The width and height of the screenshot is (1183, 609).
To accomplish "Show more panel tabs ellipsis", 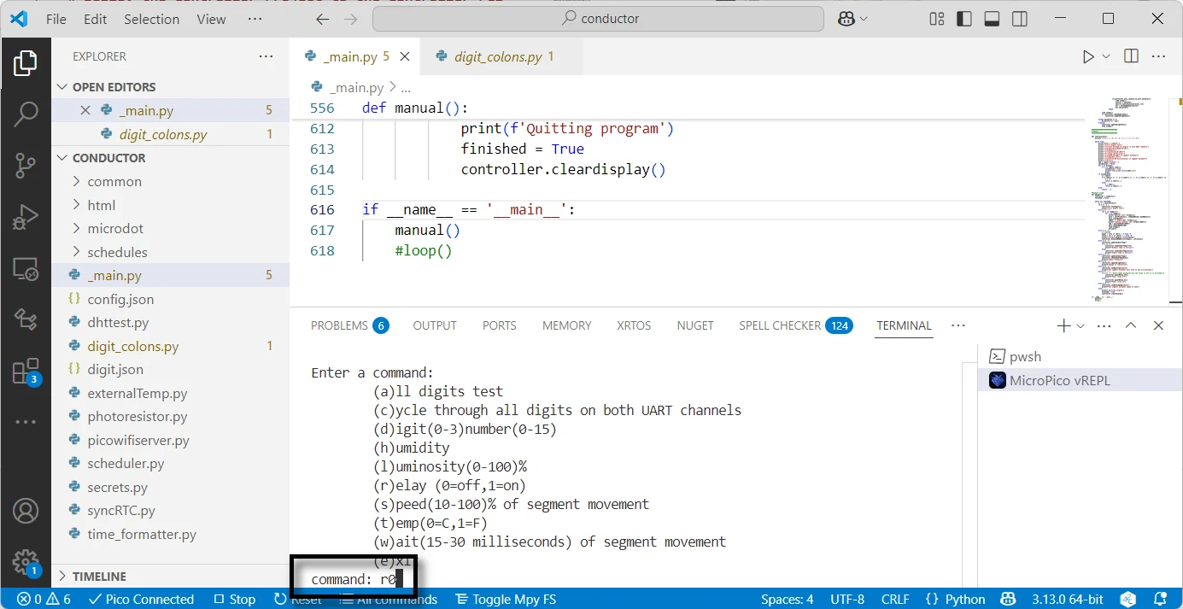I will pos(958,325).
